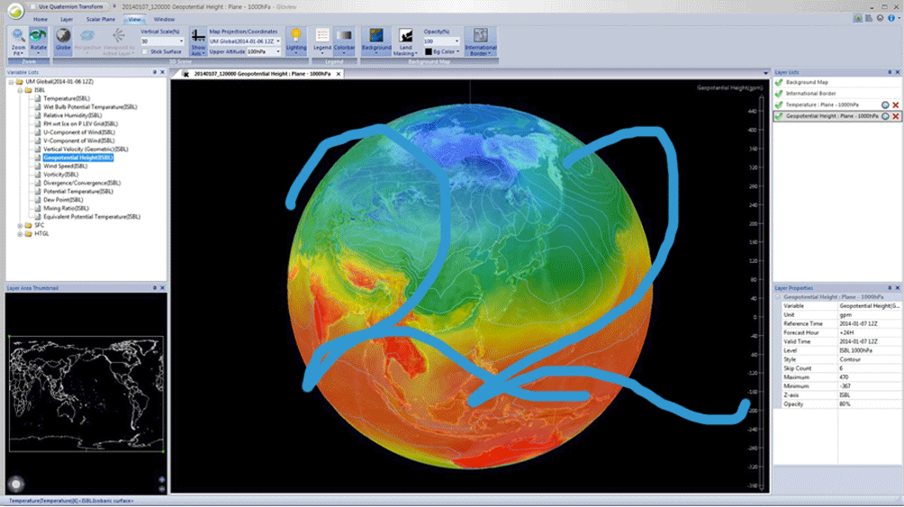Image resolution: width=904 pixels, height=507 pixels.
Task: Select Vorticity(ISBL) variable
Action: [60, 175]
